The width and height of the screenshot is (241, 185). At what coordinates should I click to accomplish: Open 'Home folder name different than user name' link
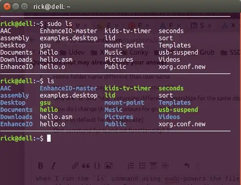point(112,76)
